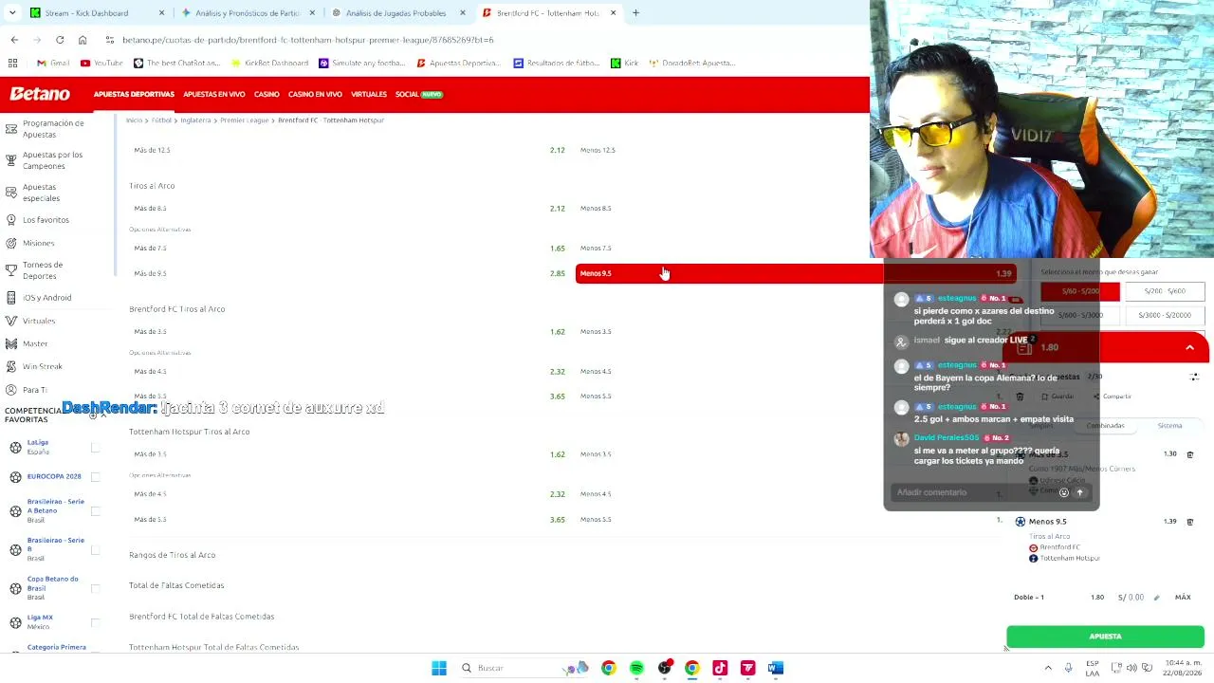Expand Rangos de Tiros al Arco market
Viewport: 1214px width, 683px height.
[x=173, y=555]
